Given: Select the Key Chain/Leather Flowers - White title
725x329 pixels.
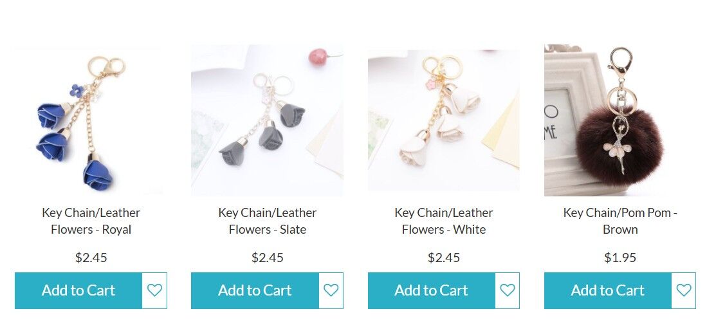Looking at the screenshot, I should [x=444, y=221].
